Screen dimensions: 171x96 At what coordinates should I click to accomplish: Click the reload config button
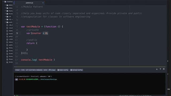point(76,70)
